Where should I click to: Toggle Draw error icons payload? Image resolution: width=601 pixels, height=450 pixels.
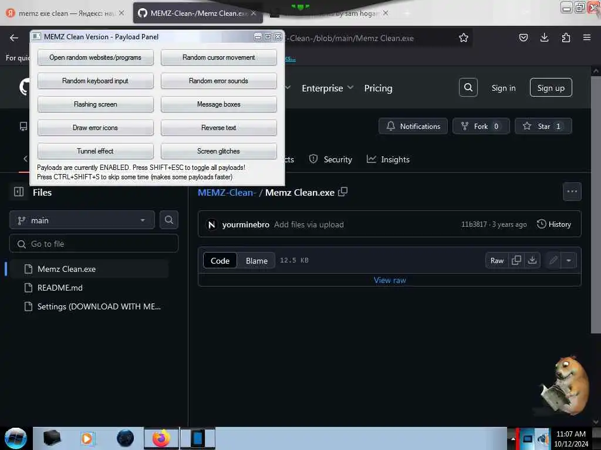(x=96, y=127)
